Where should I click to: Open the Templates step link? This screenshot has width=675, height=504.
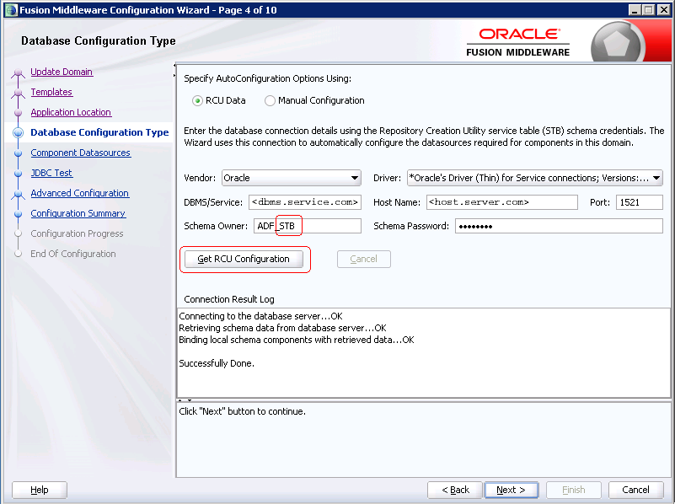51,92
